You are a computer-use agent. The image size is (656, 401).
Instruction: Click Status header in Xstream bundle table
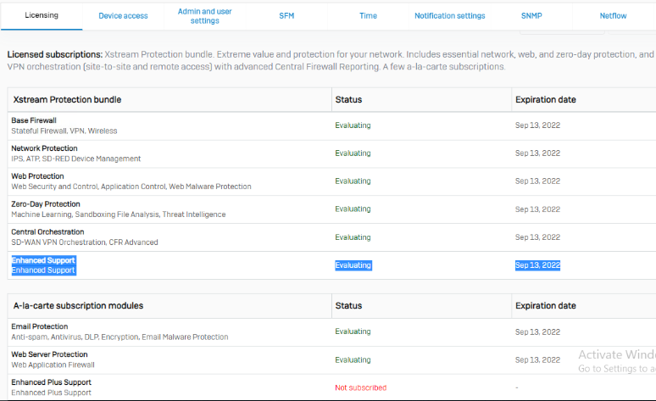tap(348, 100)
